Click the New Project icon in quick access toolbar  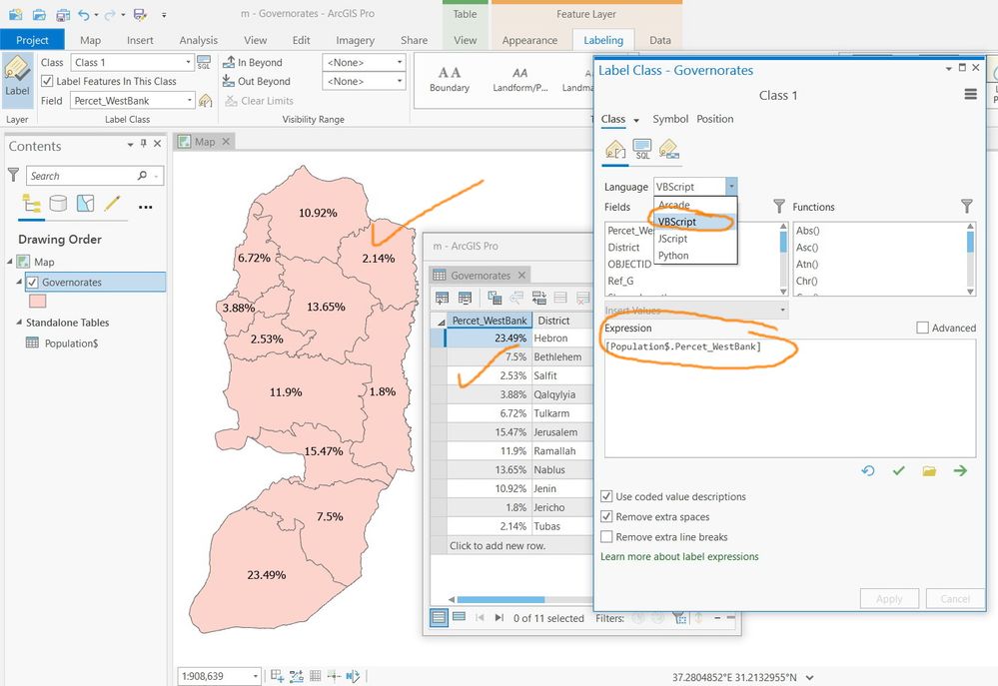pos(15,13)
